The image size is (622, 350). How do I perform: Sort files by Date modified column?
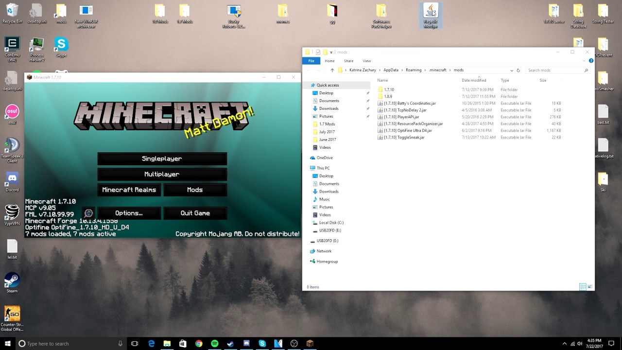pyautogui.click(x=474, y=80)
